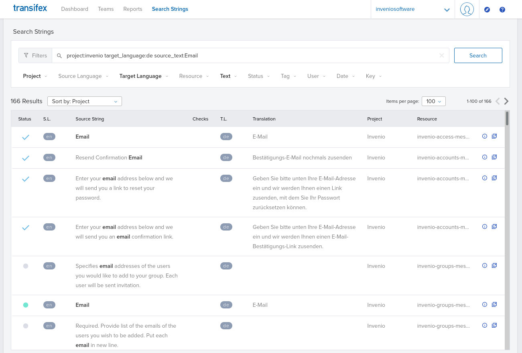Change items per page dropdown
This screenshot has height=353, width=522.
point(433,101)
